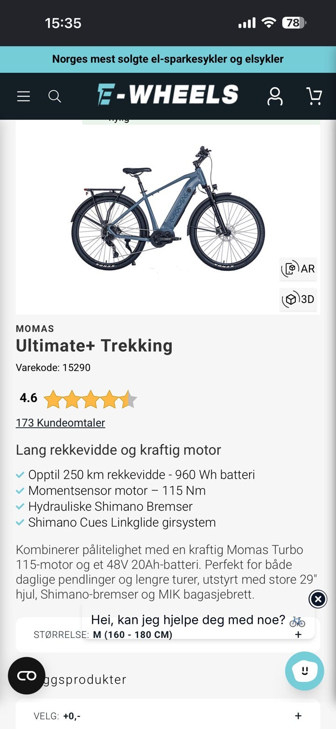Open the user account icon
Image resolution: width=336 pixels, height=729 pixels.
[x=275, y=96]
